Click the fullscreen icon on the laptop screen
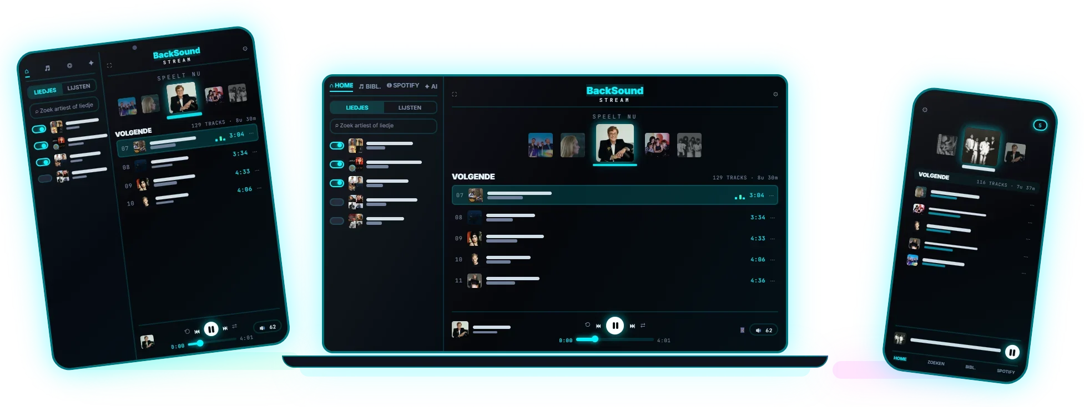 tap(455, 94)
